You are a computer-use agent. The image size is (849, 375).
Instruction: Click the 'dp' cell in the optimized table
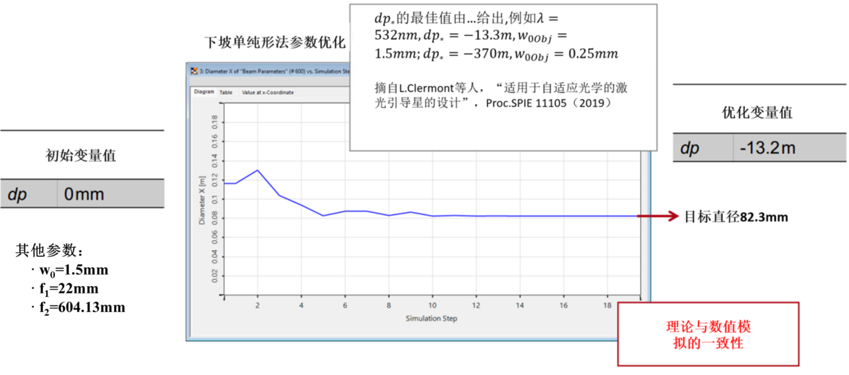coord(689,149)
